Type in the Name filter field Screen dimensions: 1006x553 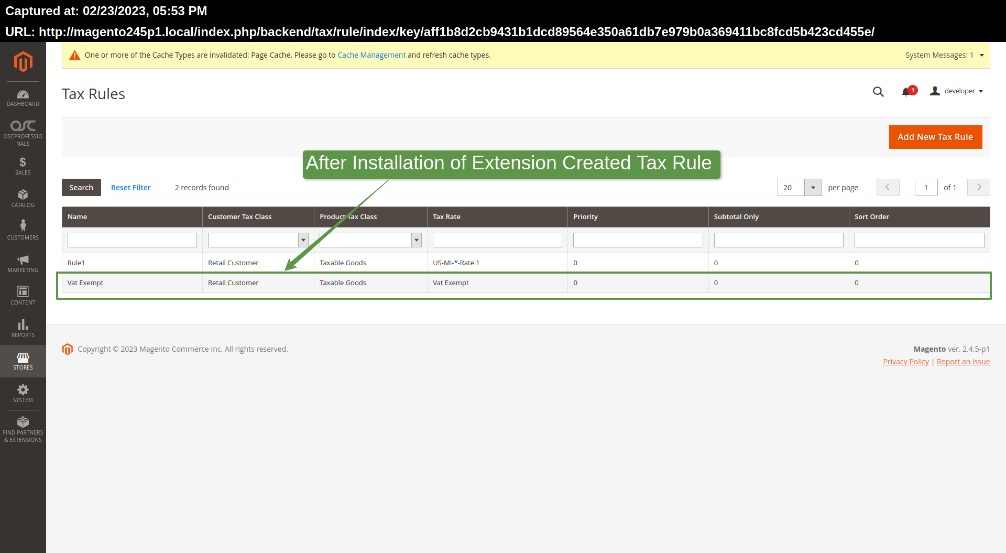coord(132,240)
